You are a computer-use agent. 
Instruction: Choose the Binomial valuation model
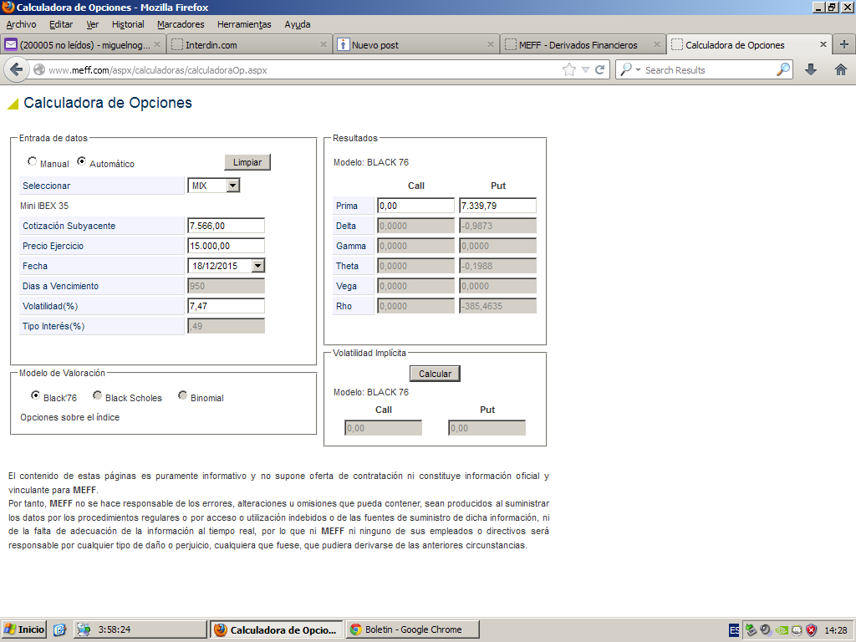(182, 395)
